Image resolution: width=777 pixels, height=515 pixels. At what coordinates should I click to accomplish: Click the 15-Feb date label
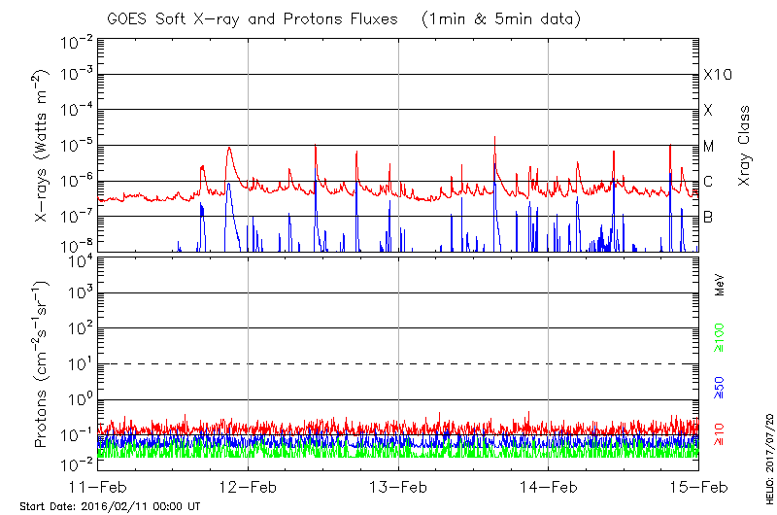tap(698, 486)
